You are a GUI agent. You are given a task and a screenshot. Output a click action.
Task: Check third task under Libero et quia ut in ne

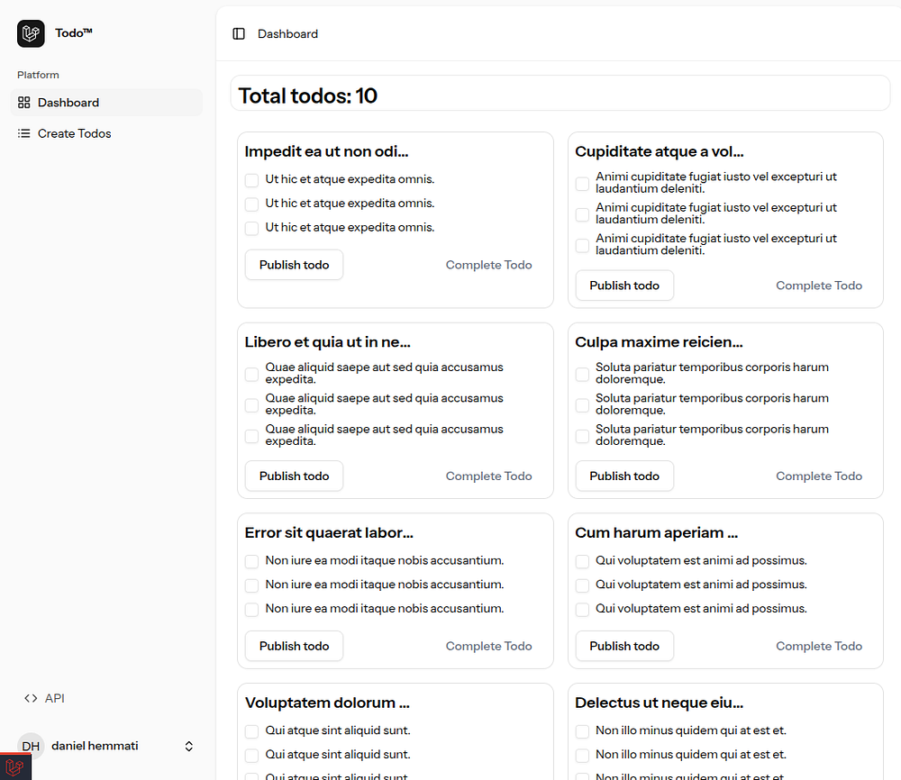tap(251, 436)
